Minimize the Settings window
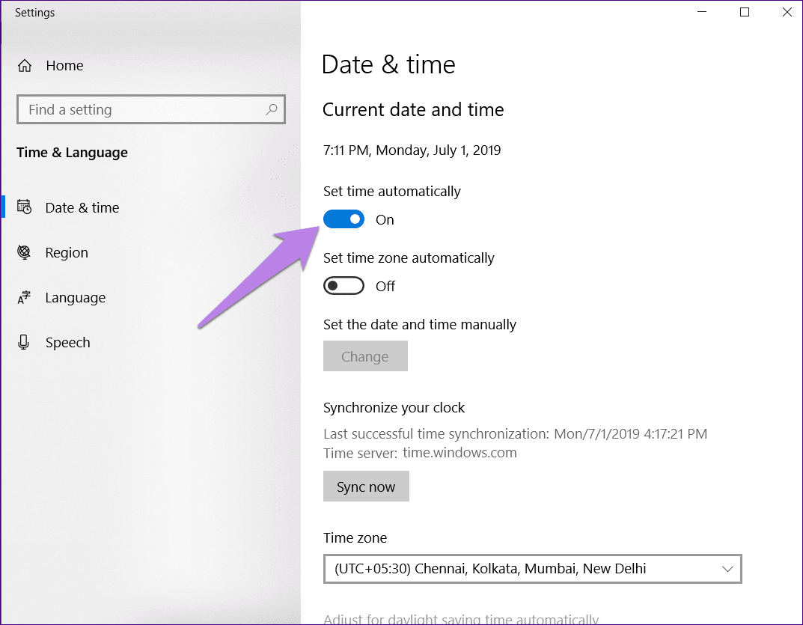Image resolution: width=803 pixels, height=625 pixels. [702, 12]
